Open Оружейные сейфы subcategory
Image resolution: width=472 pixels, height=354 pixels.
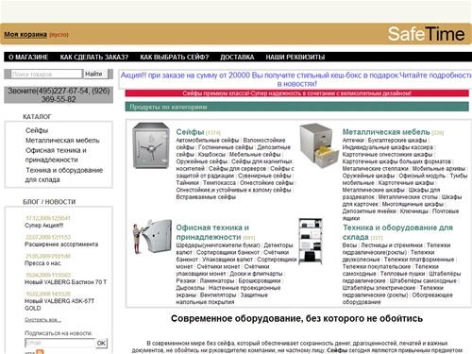202,161
